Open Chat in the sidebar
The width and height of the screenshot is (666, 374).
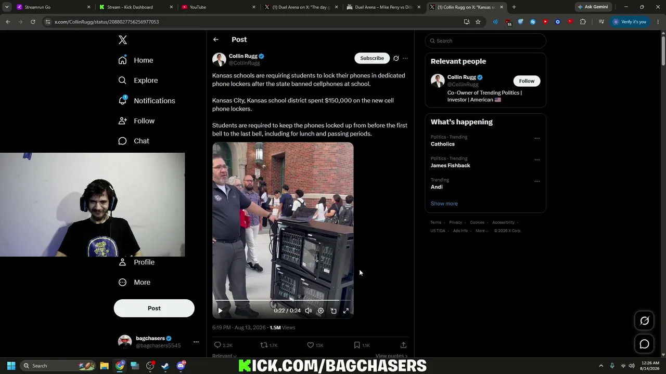[134, 141]
